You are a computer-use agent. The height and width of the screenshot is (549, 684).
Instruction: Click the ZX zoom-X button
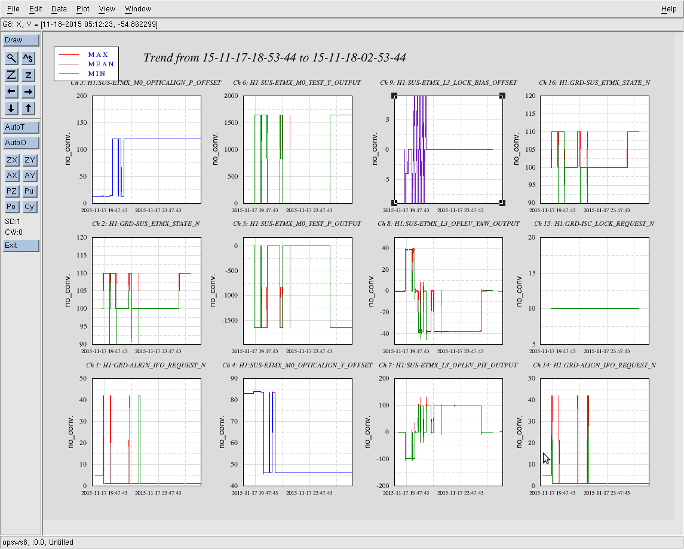point(12,160)
